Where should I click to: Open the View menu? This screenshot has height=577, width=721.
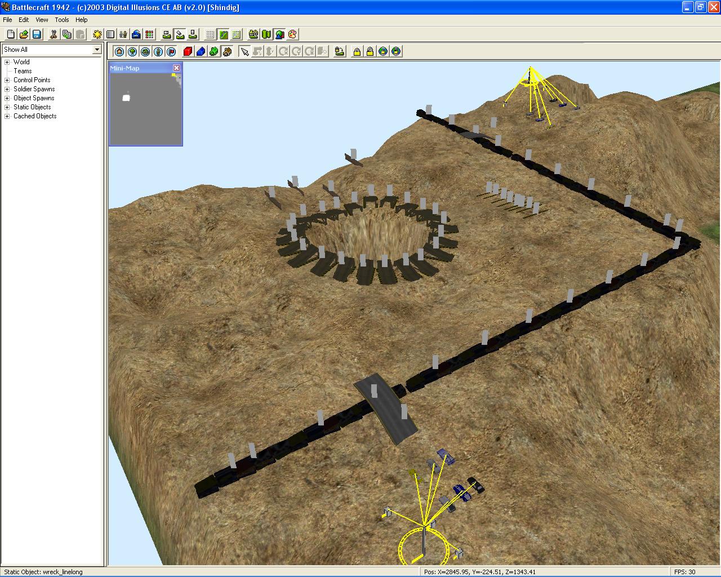tap(42, 20)
